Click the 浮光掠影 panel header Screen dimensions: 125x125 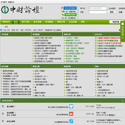click(x=16, y=34)
